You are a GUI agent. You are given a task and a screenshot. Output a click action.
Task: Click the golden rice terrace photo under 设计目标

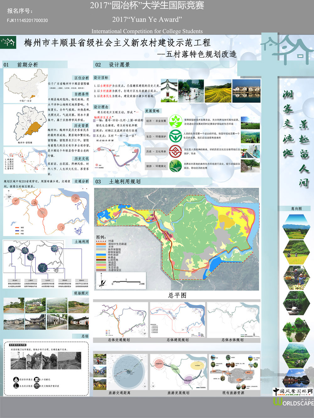(218, 91)
